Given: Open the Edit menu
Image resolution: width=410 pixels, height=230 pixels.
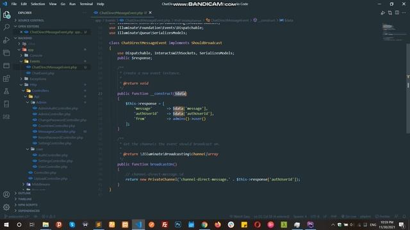Looking at the screenshot, I should (24, 4).
